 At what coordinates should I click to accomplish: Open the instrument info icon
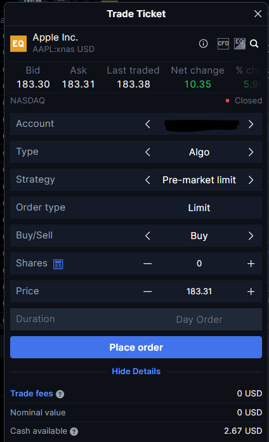203,44
